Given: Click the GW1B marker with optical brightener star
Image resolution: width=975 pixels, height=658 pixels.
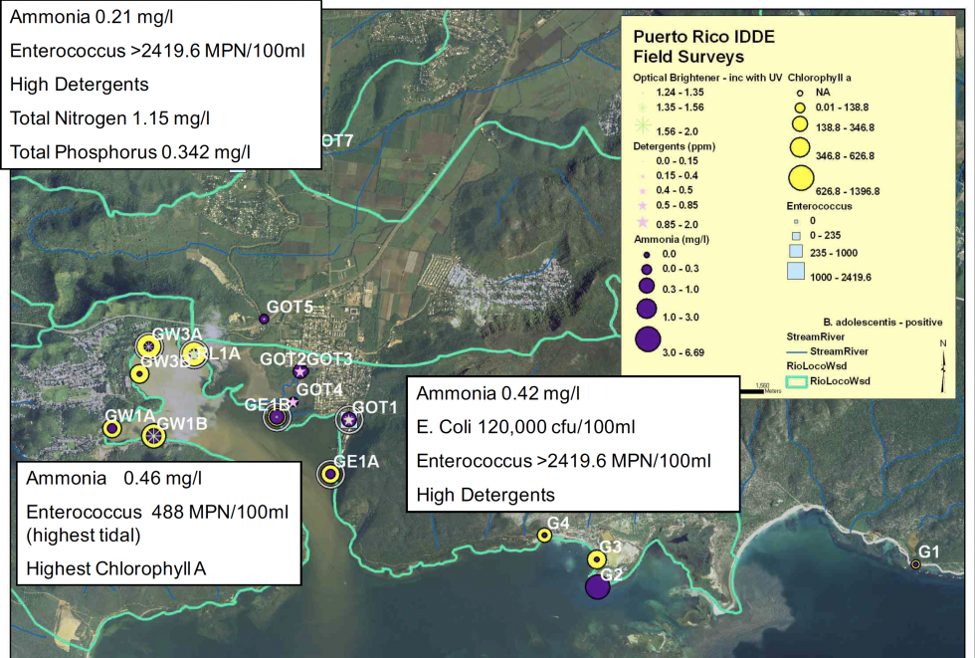Looking at the screenshot, I should (152, 434).
